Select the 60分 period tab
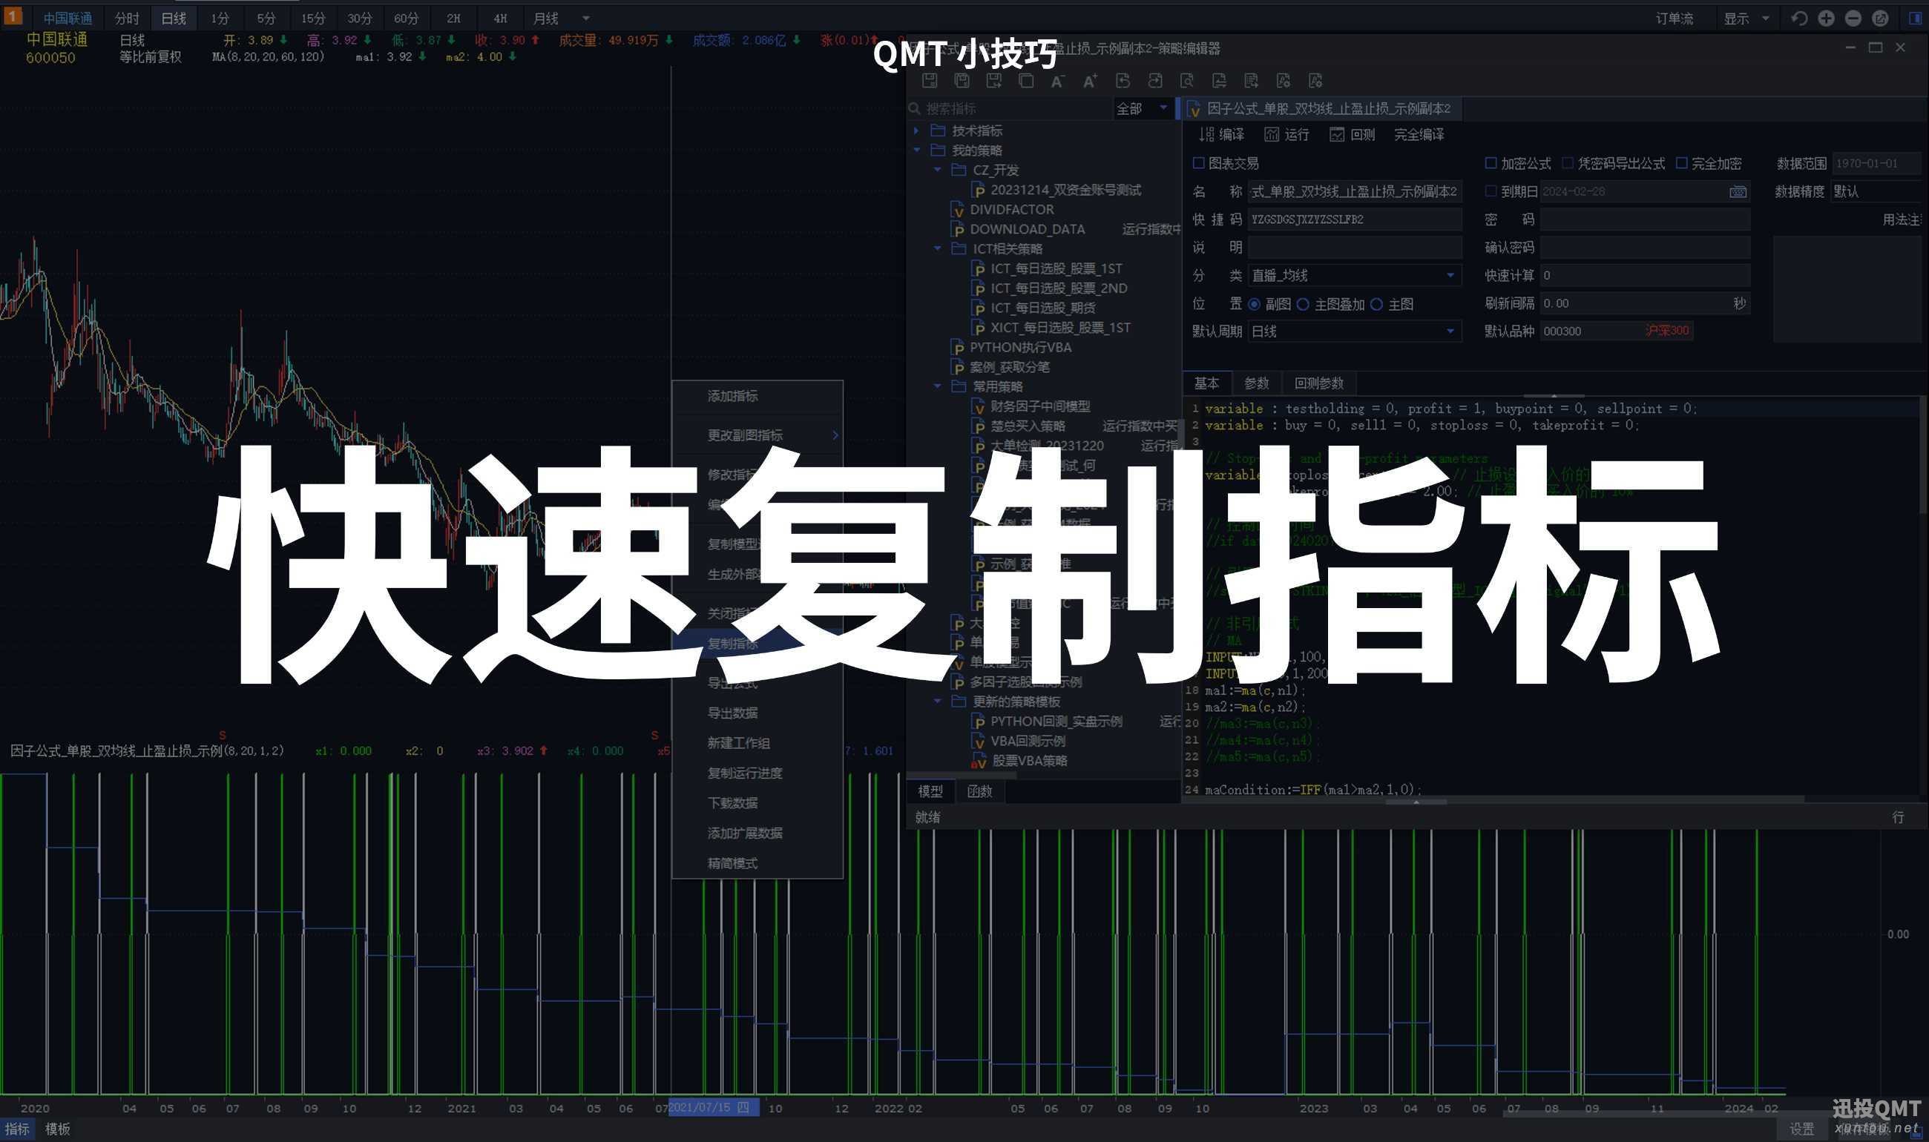The height and width of the screenshot is (1142, 1929). click(x=406, y=18)
